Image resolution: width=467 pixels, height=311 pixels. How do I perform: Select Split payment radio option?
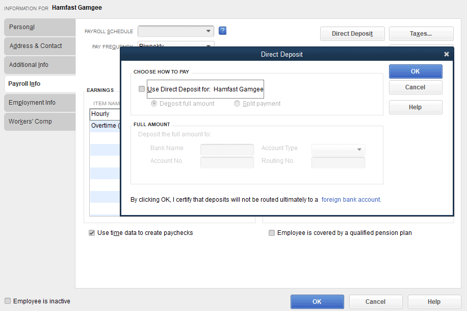[x=237, y=104]
